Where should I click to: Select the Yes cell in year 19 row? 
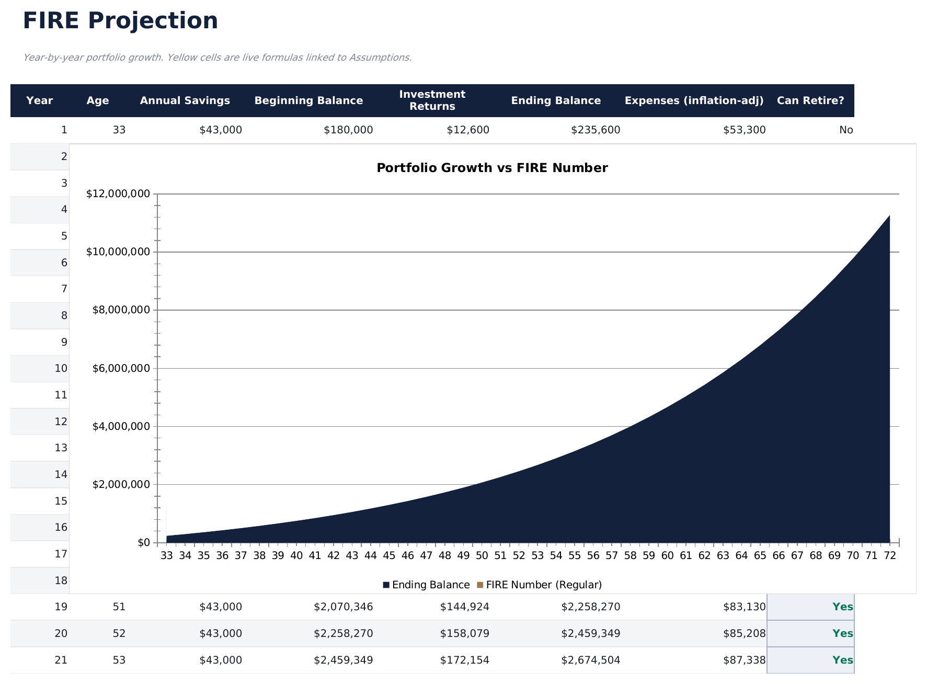842,607
